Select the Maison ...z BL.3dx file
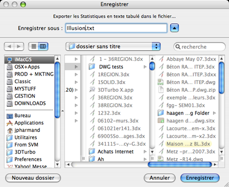 coord(185,144)
